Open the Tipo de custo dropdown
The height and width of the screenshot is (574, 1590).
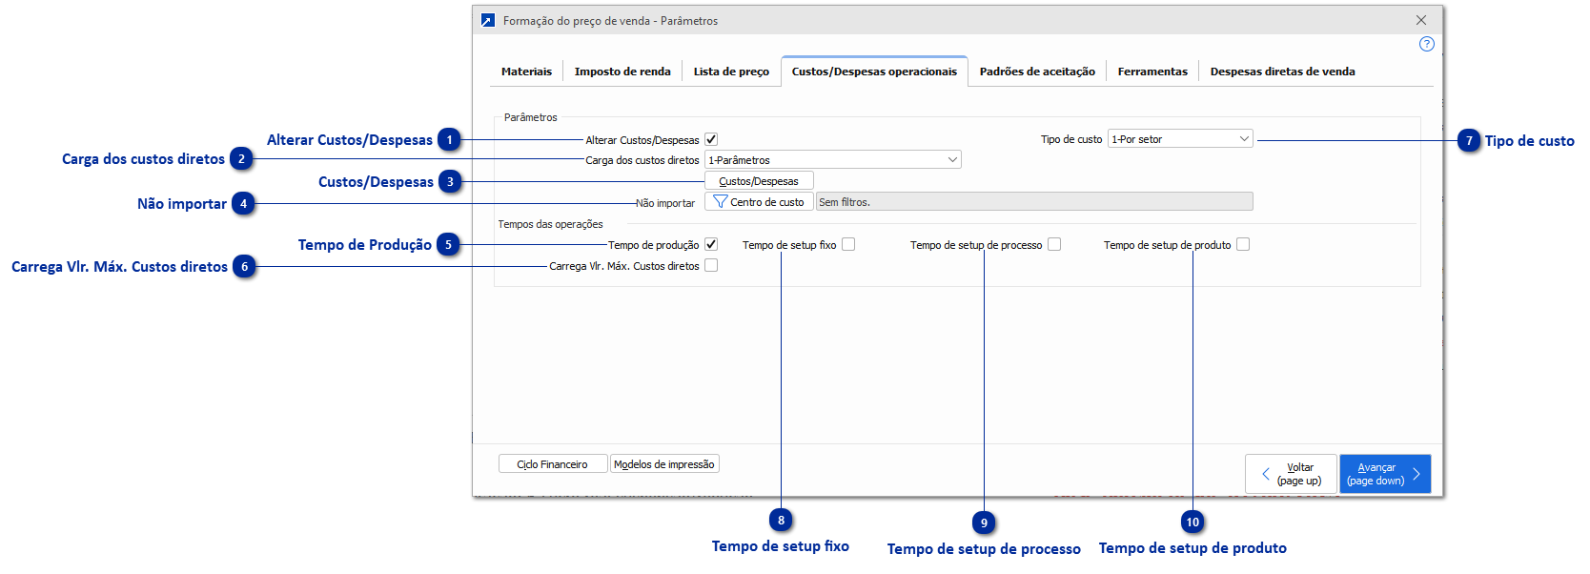click(x=1180, y=139)
